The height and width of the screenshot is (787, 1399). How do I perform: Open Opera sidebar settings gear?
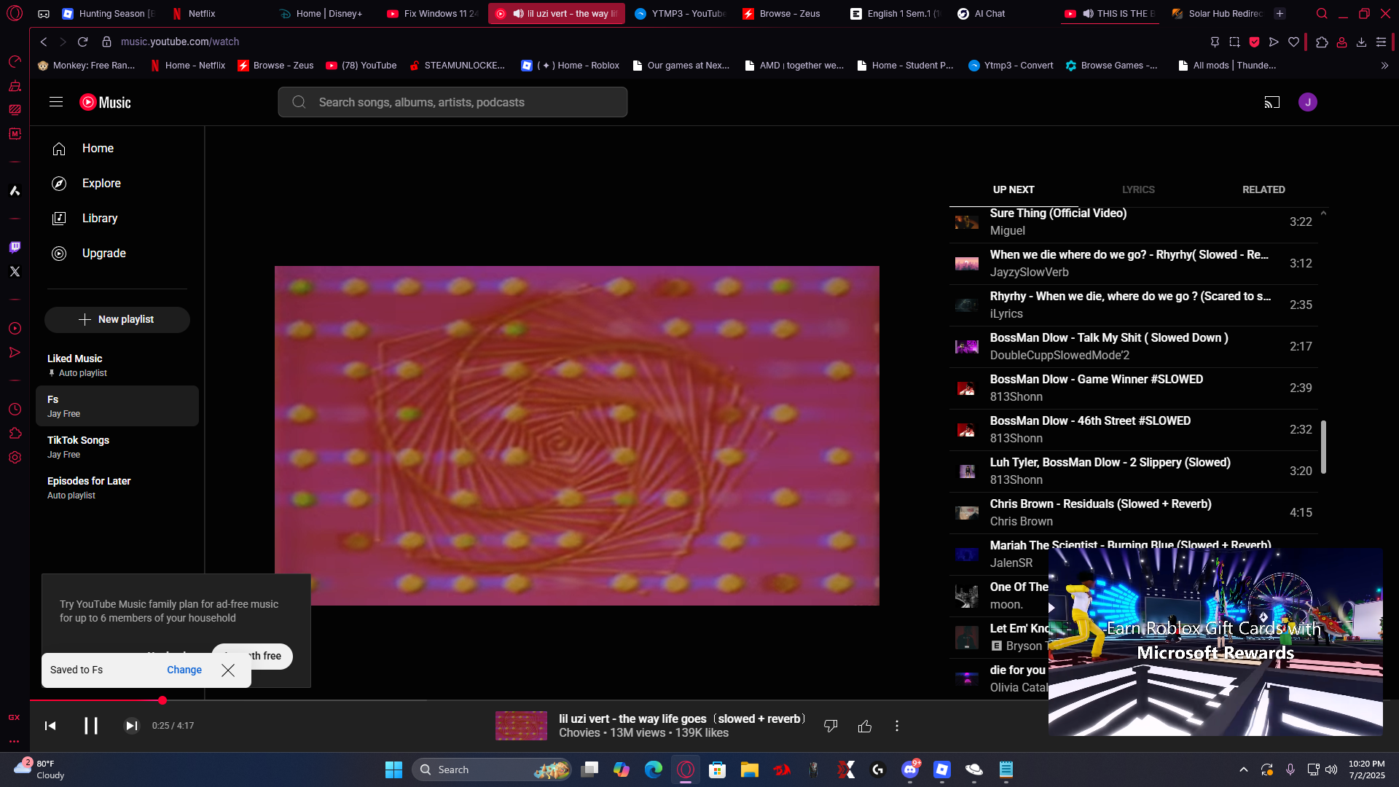pos(15,458)
